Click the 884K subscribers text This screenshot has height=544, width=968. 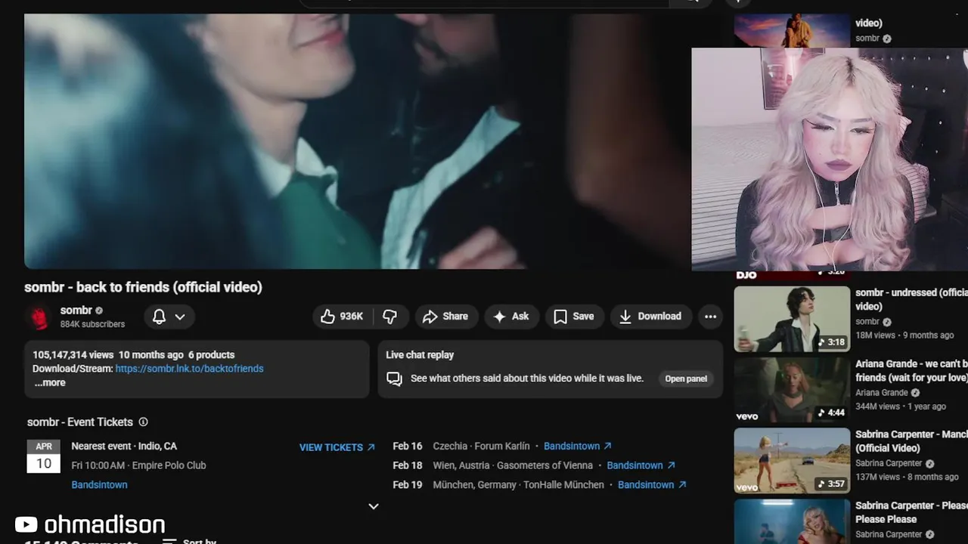(92, 324)
